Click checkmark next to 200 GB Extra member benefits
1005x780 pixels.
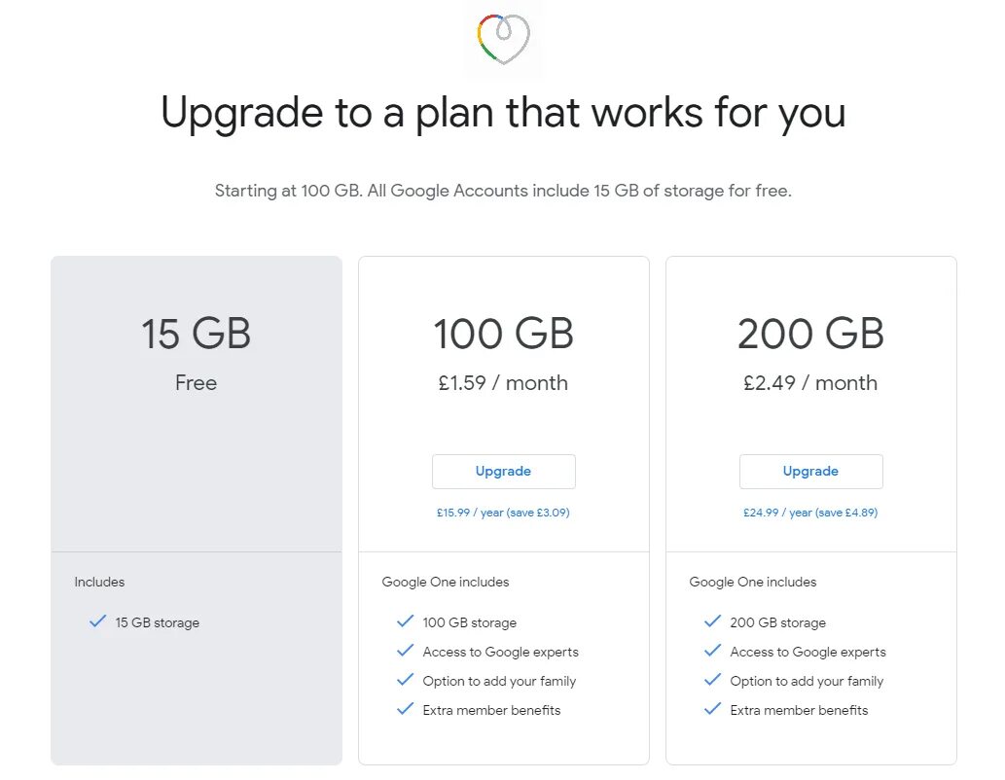713,709
